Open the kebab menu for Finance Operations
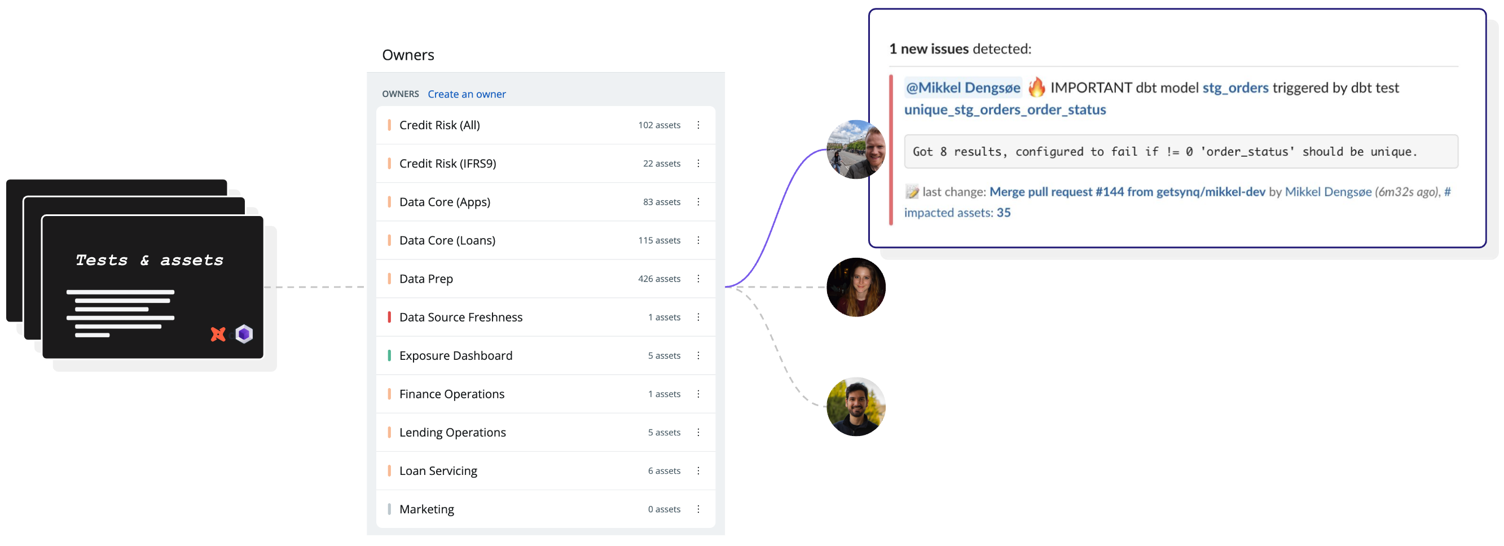Viewport: 1504px width, 546px height. 698,394
